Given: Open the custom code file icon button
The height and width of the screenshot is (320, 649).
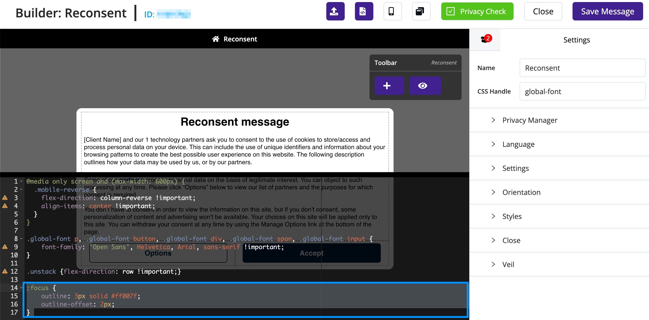Looking at the screenshot, I should tap(364, 11).
